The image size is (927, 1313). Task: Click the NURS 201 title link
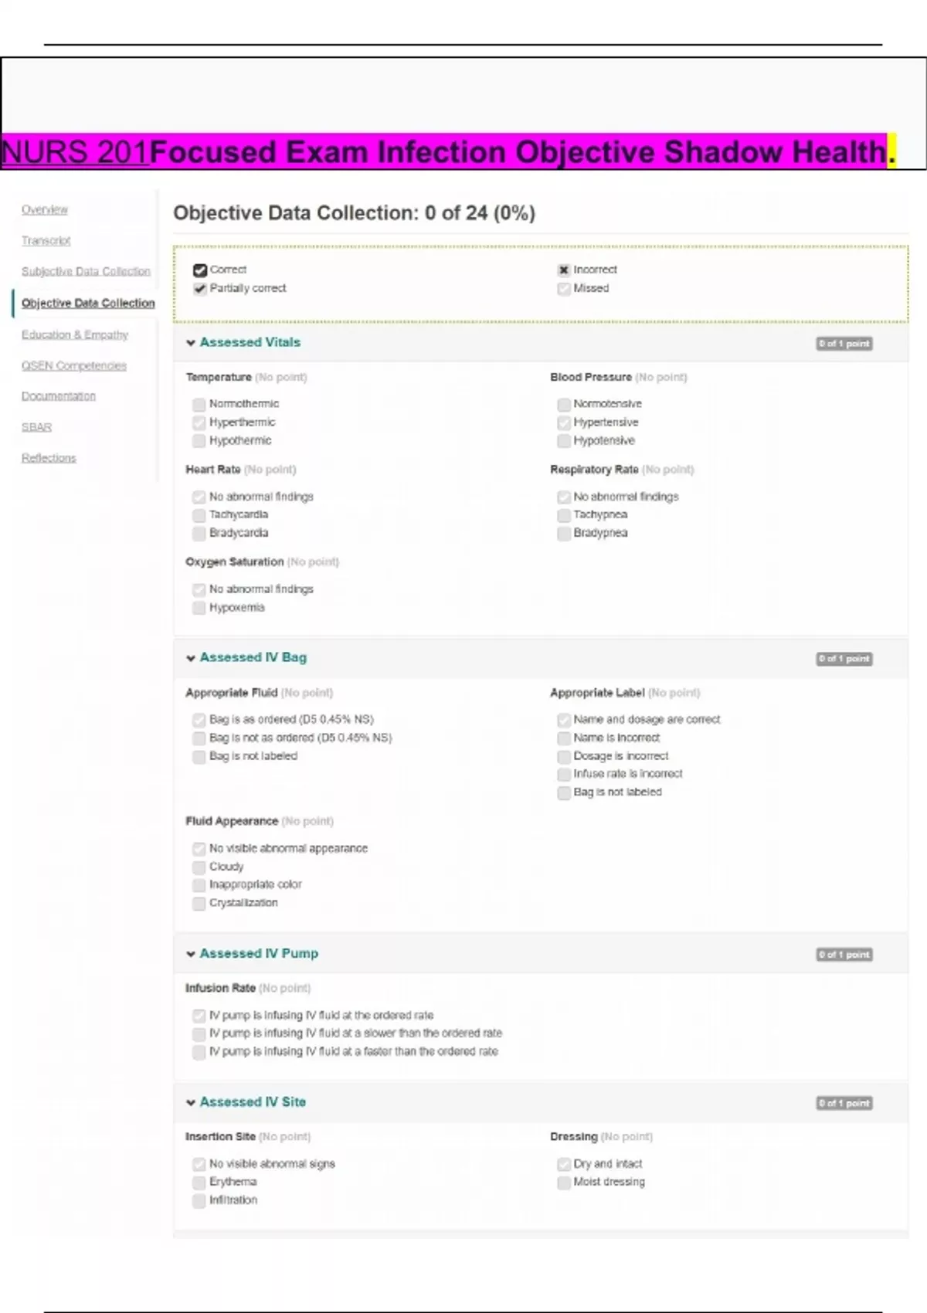tap(75, 152)
